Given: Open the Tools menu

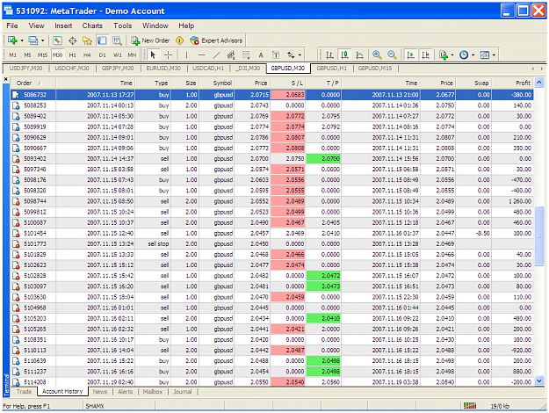Looking at the screenshot, I should pos(123,25).
